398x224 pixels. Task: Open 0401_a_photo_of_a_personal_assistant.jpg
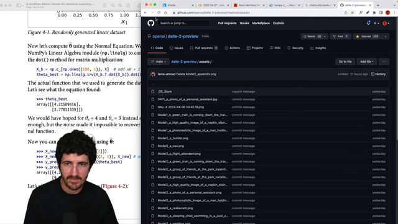pos(187,100)
